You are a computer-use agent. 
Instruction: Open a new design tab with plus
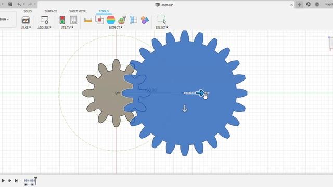(x=299, y=5)
